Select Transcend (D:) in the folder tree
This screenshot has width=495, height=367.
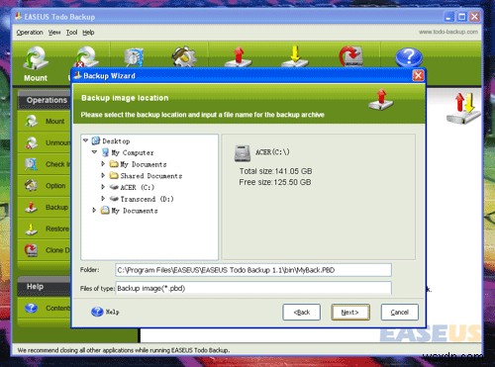[x=147, y=199]
